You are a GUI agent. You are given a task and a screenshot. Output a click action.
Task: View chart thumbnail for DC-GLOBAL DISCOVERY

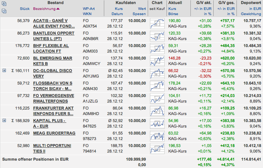tap(157, 74)
